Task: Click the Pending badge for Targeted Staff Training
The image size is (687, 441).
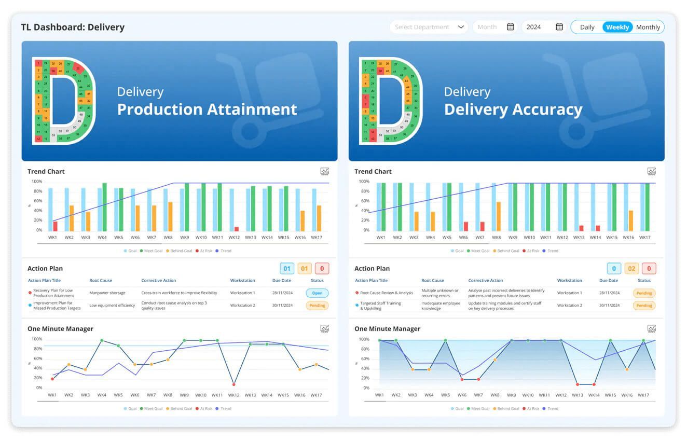Action: pyautogui.click(x=644, y=305)
